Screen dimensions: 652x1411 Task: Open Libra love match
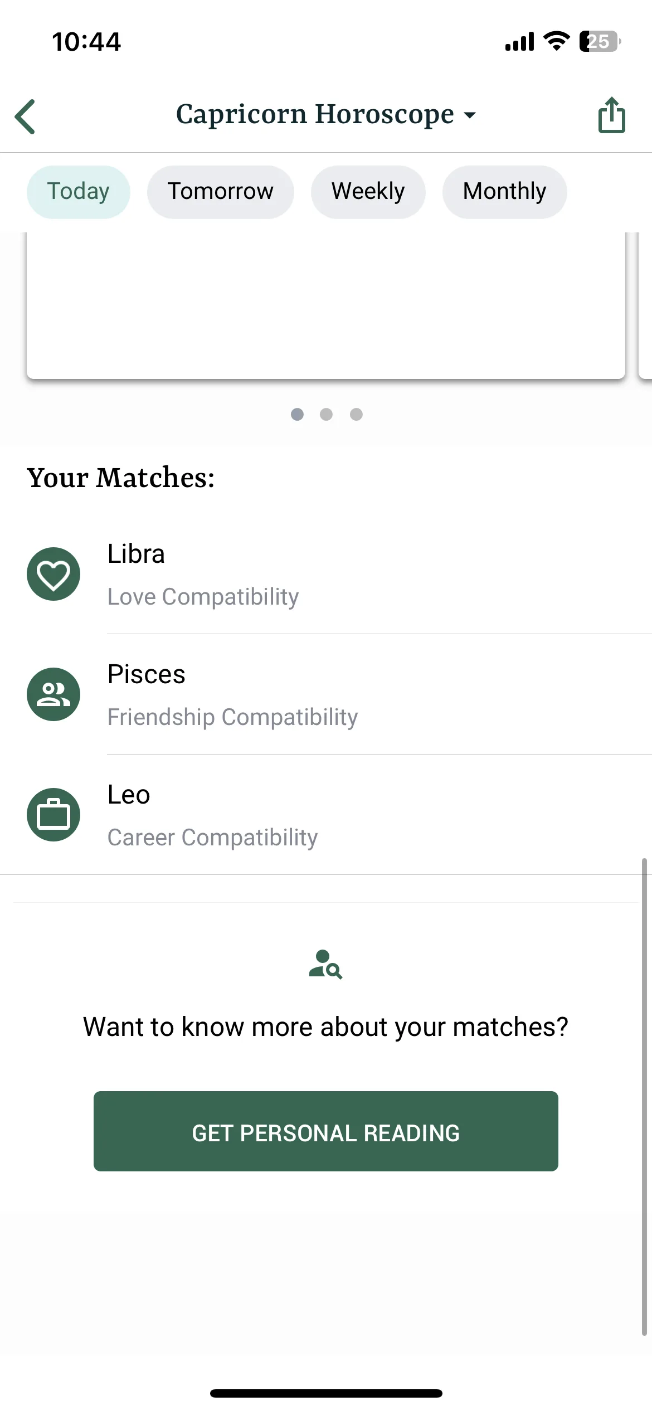326,574
